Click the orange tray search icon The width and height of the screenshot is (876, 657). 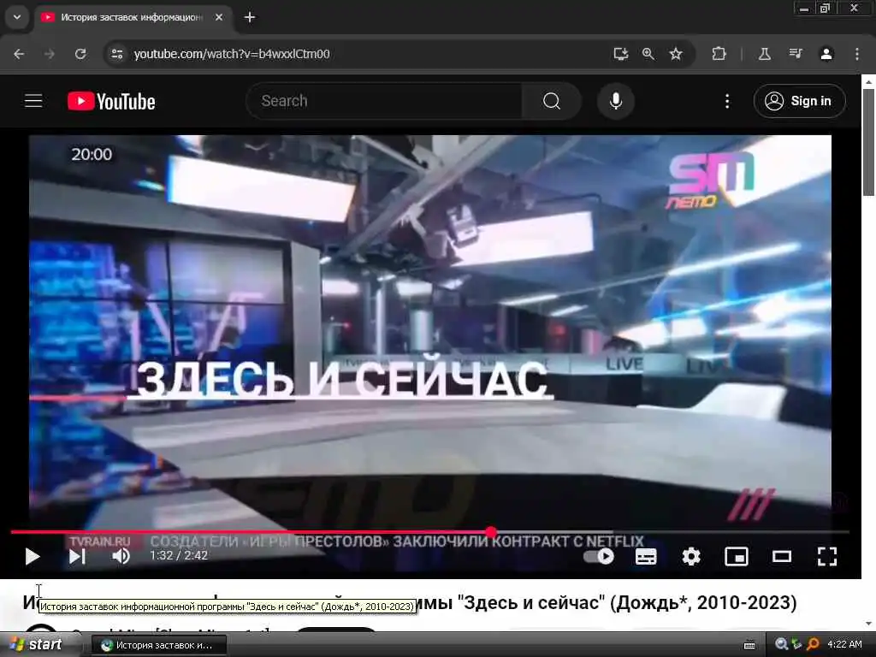[x=813, y=645]
